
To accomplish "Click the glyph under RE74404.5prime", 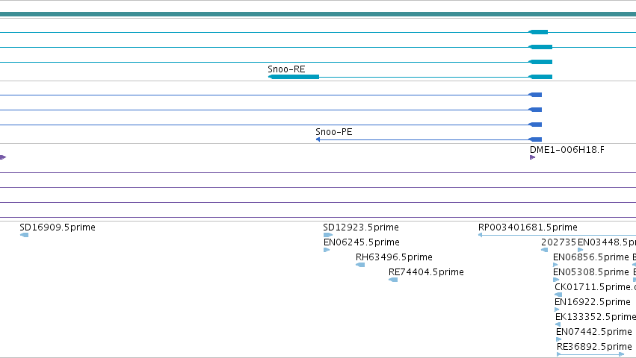I will pos(393,280).
